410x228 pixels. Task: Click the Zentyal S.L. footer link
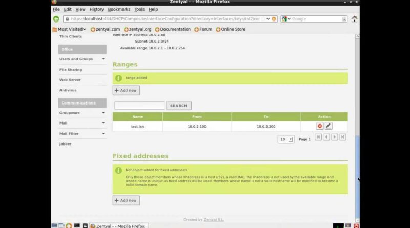click(x=214, y=220)
